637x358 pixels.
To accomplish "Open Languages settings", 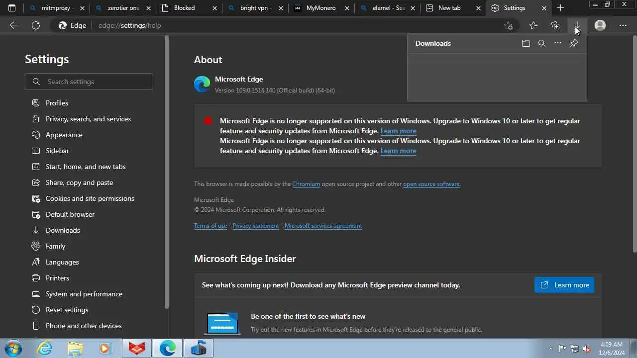I will point(62,262).
